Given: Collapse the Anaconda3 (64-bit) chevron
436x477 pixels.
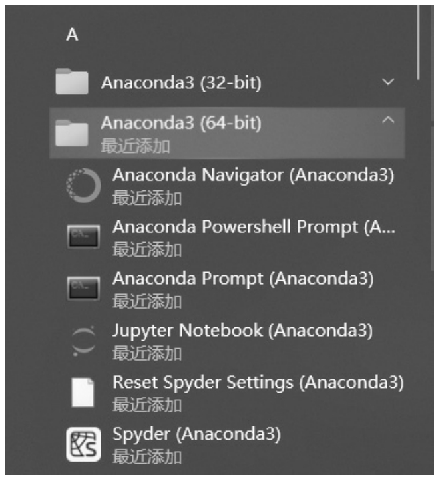Looking at the screenshot, I should tap(388, 120).
